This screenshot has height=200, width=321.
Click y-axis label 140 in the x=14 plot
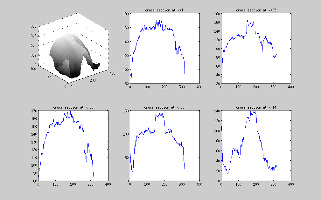[217, 111]
